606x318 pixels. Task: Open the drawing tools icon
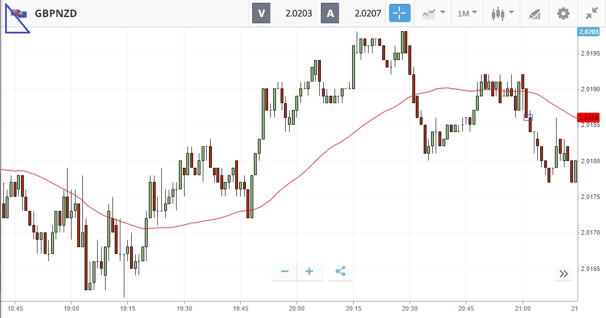point(534,13)
